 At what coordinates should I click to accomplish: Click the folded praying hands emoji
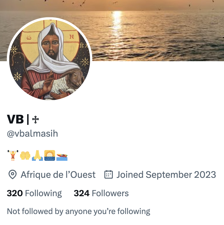pyautogui.click(x=37, y=155)
